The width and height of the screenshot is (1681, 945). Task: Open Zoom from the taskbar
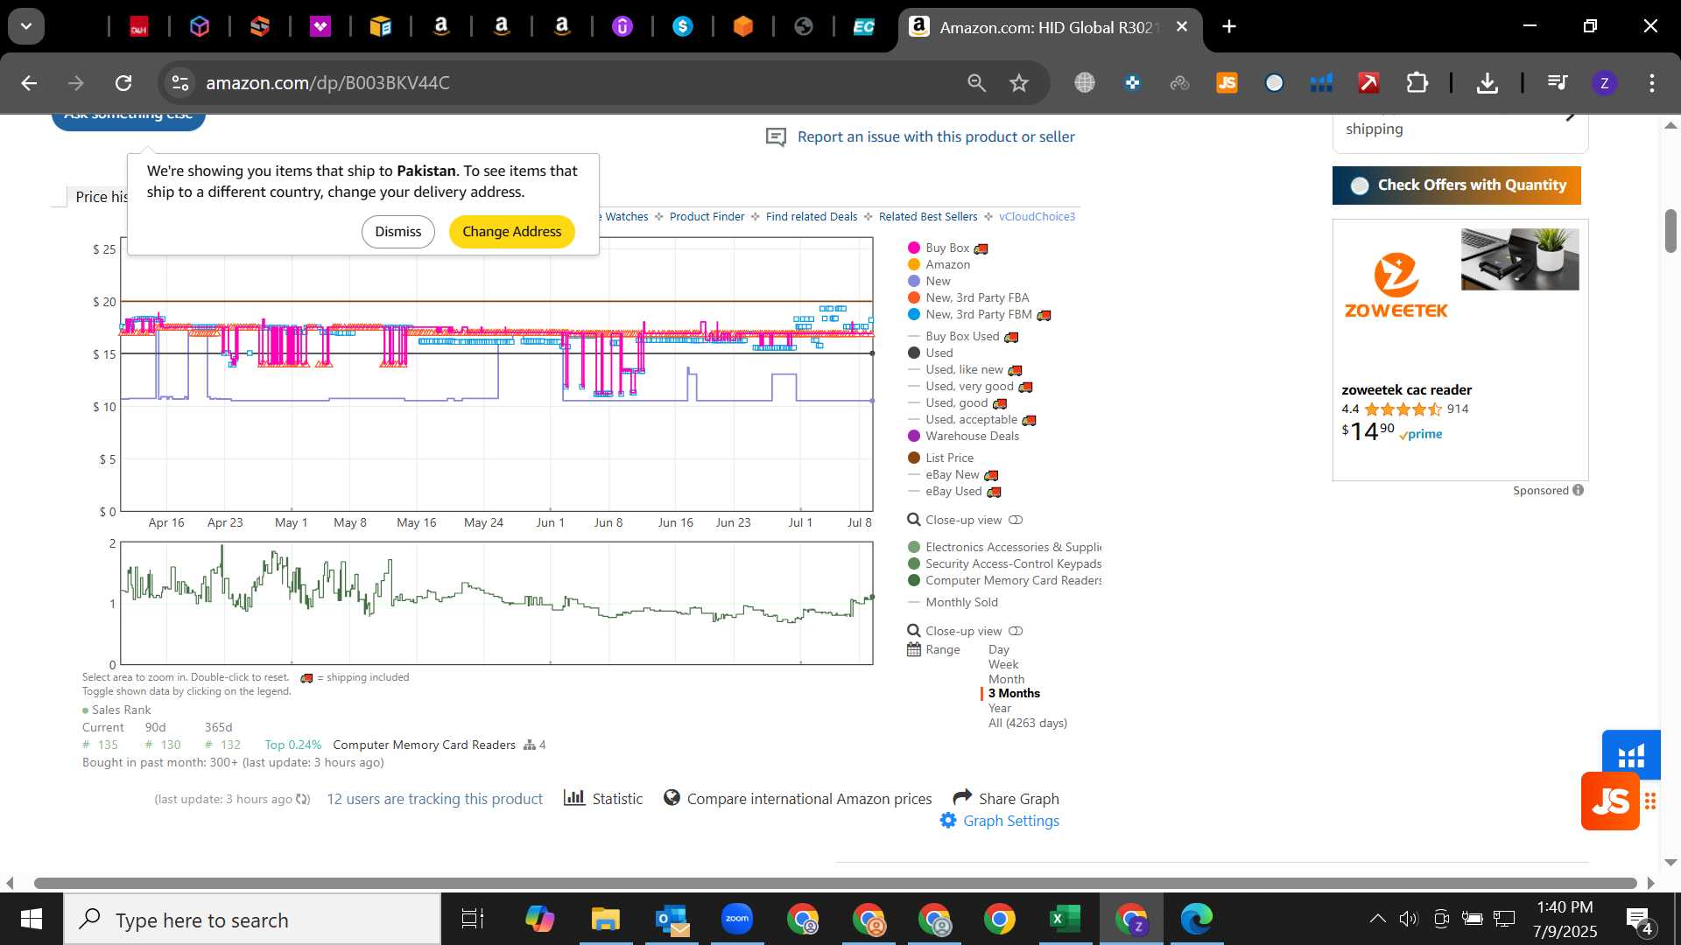[737, 920]
